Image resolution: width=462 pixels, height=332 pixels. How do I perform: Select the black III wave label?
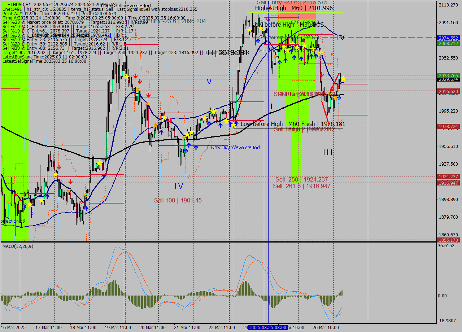pyautogui.click(x=328, y=153)
